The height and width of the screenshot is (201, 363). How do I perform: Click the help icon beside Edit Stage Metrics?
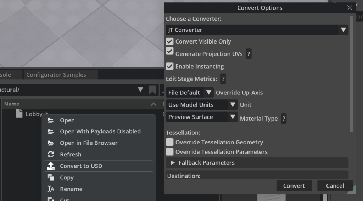tap(223, 79)
